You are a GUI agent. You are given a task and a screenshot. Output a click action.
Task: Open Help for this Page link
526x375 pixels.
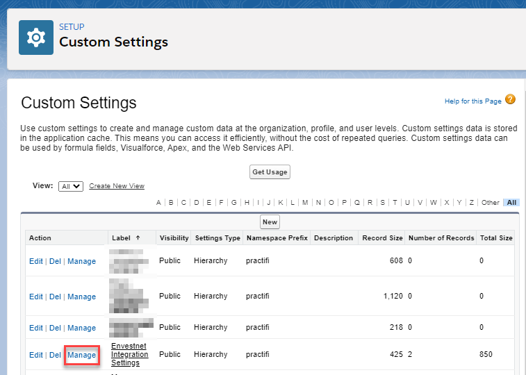pyautogui.click(x=473, y=101)
